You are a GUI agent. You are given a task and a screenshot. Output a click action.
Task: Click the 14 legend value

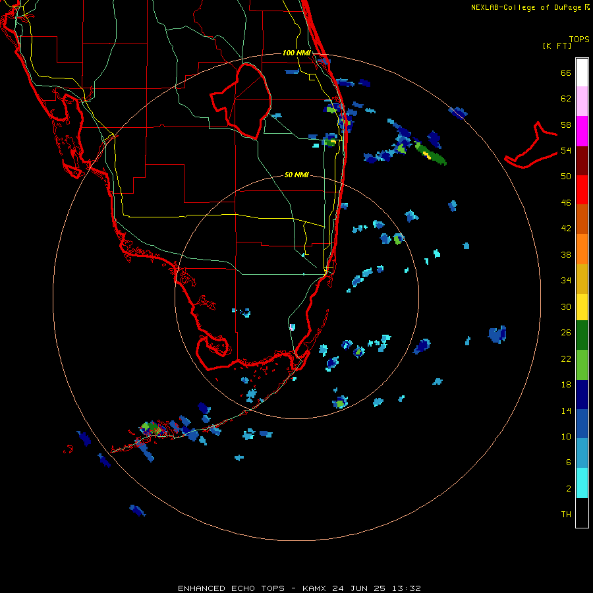[566, 410]
